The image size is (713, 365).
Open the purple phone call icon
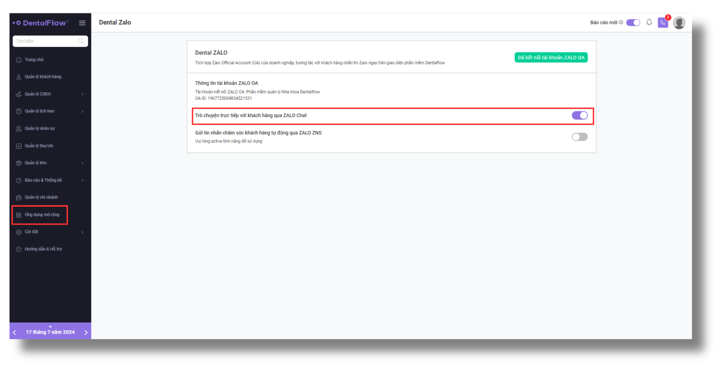click(663, 23)
